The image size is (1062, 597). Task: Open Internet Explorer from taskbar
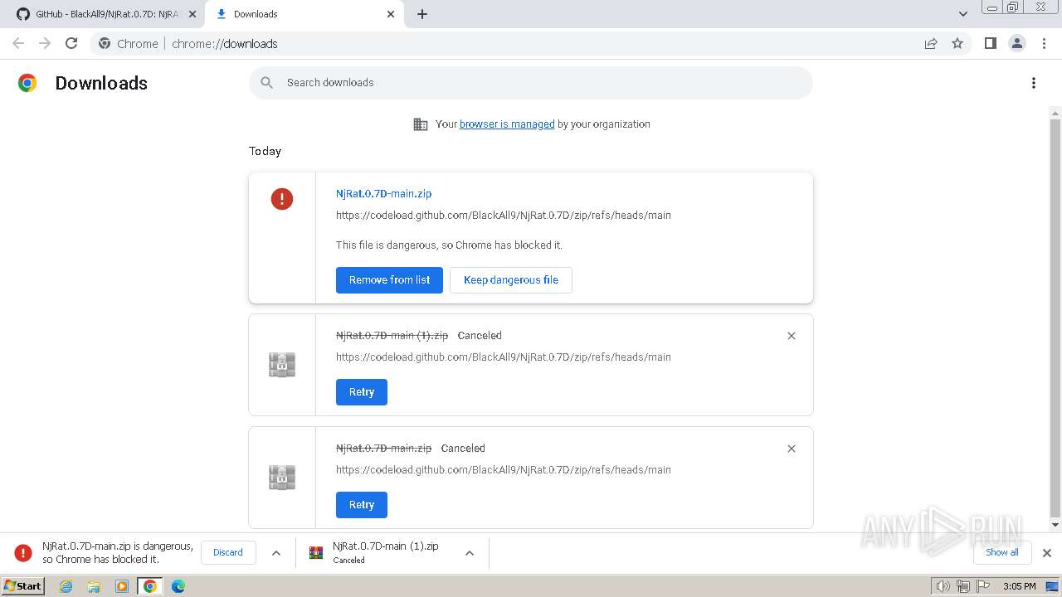pos(66,586)
